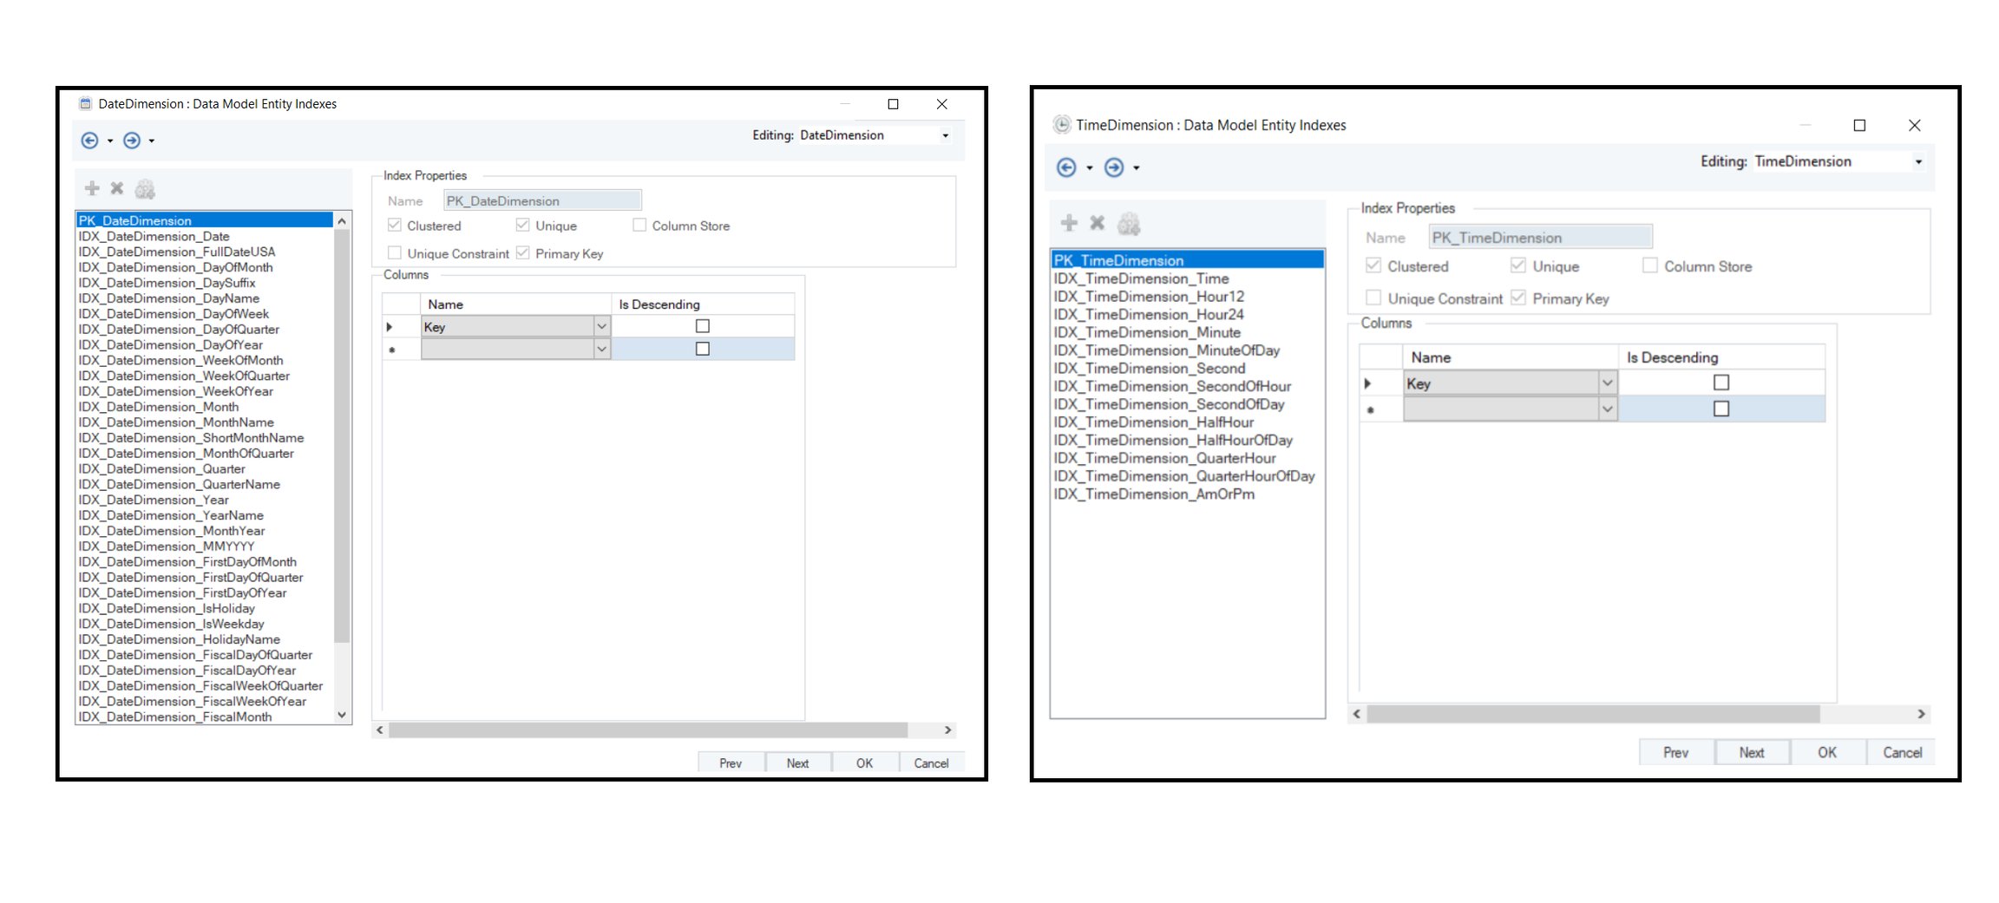
Task: Click horizontal scrollbar in TimeDimension window
Action: pos(1593,714)
